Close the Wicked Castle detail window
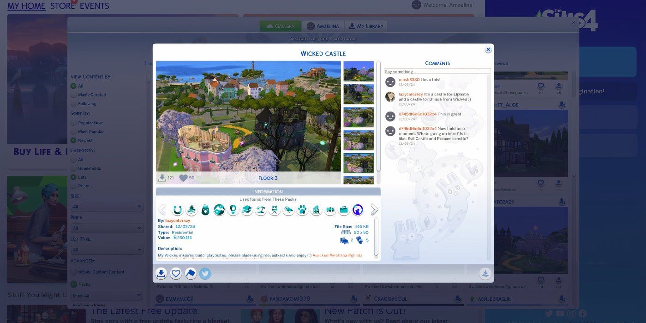This screenshot has width=646, height=323. click(x=488, y=50)
